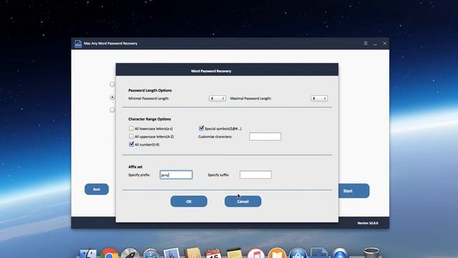Open Launchpad rocket icon in dock
The image size is (458, 258).
click(130, 253)
